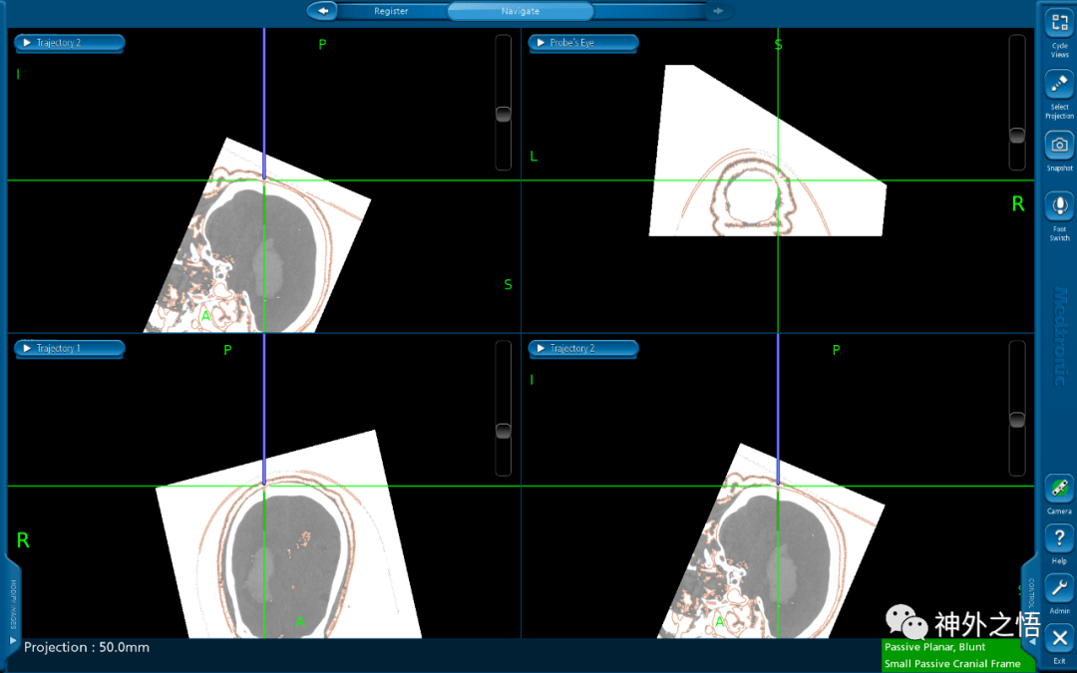
Task: Click the Probe's Eye view slider handle
Action: point(1016,135)
